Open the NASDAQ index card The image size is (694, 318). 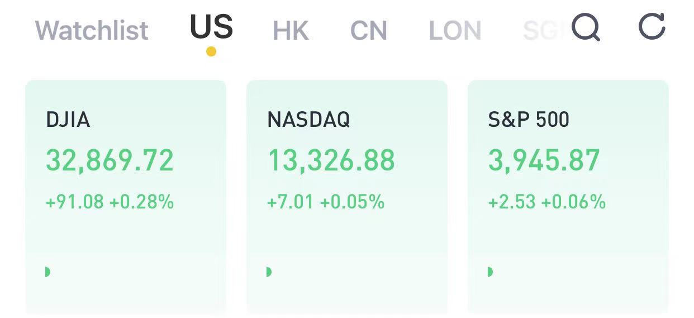347,197
